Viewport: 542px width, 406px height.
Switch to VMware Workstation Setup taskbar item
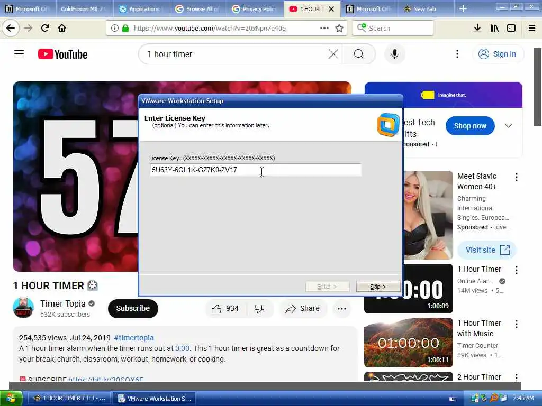point(155,399)
